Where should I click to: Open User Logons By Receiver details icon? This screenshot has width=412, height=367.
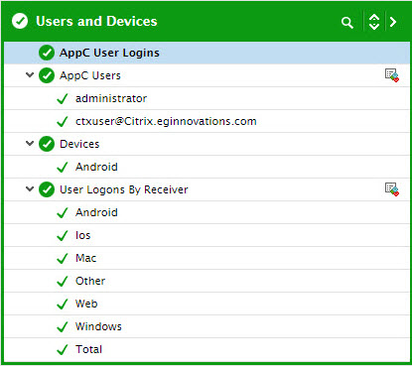coord(392,189)
